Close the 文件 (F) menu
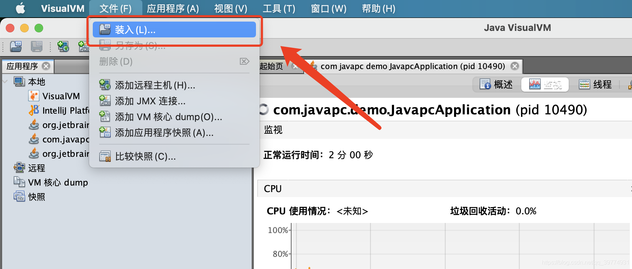 (x=115, y=9)
